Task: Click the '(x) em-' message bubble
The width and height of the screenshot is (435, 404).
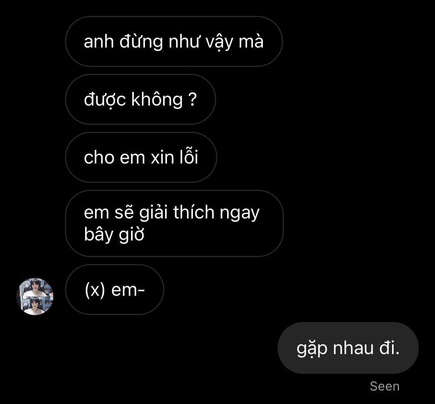Action: (x=114, y=290)
